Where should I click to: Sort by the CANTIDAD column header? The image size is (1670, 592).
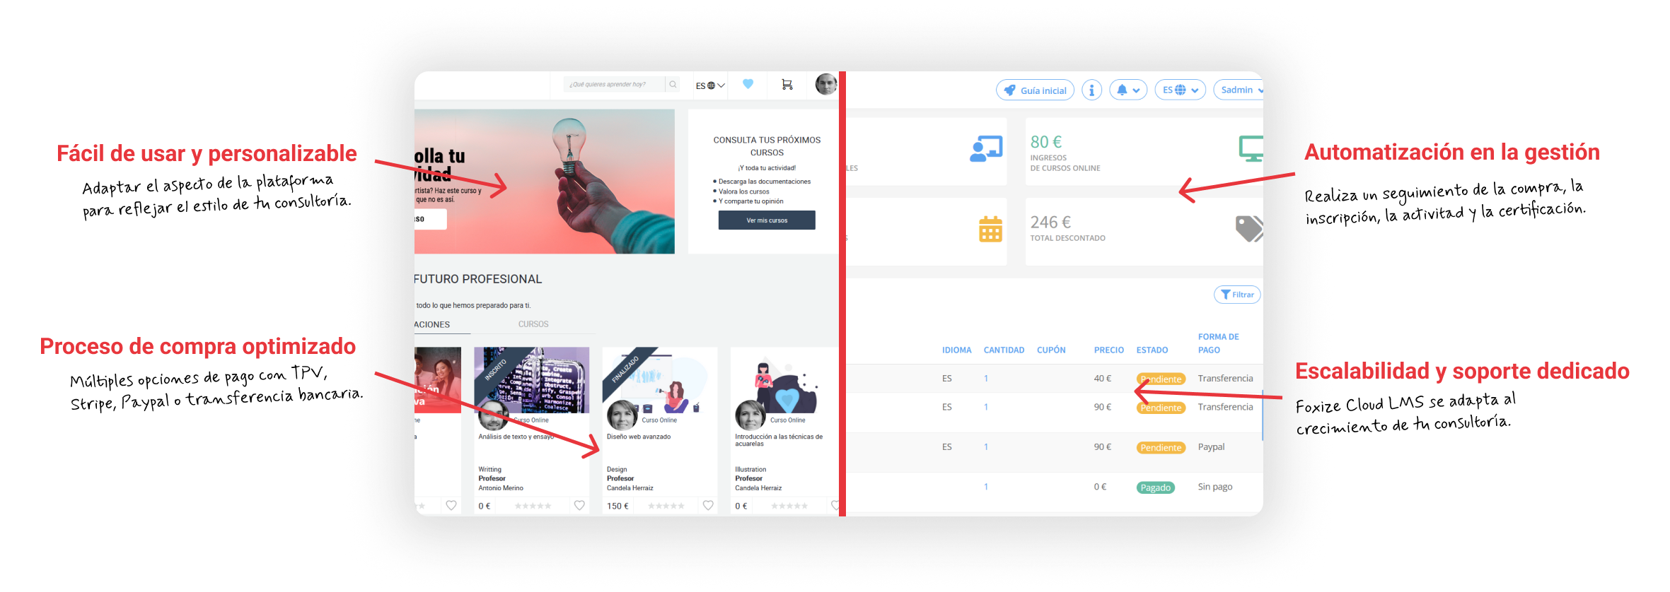1004,350
